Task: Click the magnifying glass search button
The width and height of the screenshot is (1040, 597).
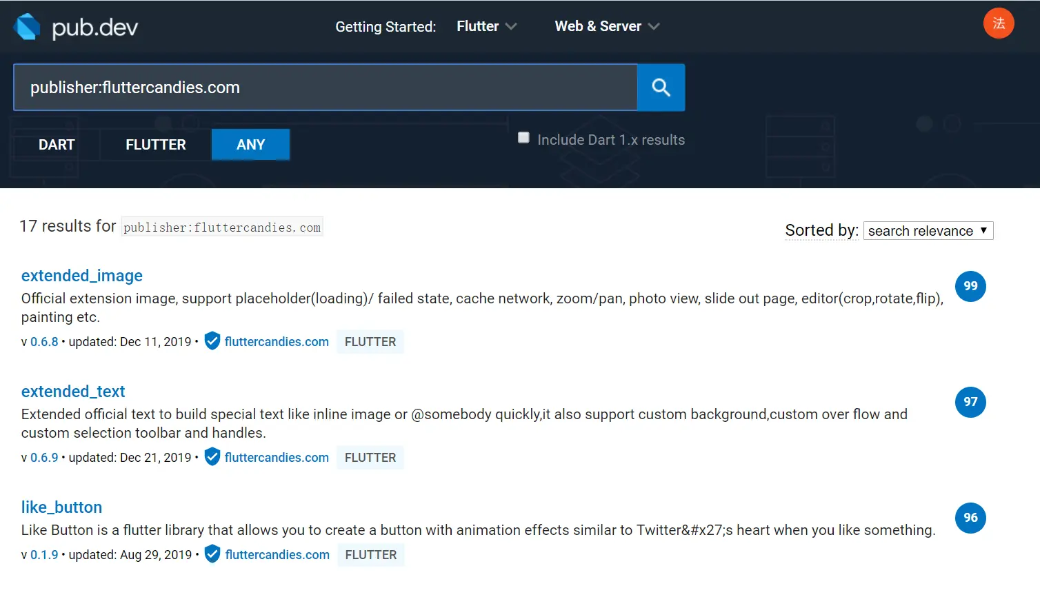Action: tap(661, 88)
